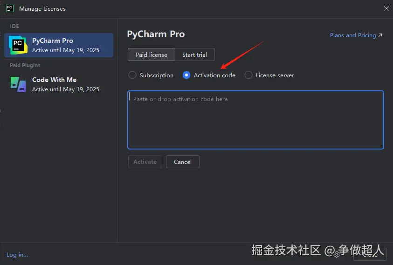Screen dimensions: 393x265
Task: Click the Cancel button
Action: 183,162
